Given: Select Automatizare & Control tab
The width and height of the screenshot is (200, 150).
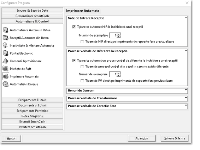Looking at the screenshot, I should [x=32, y=21].
